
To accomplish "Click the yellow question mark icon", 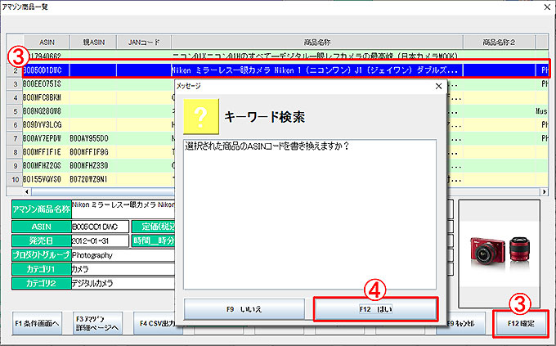I will [201, 116].
